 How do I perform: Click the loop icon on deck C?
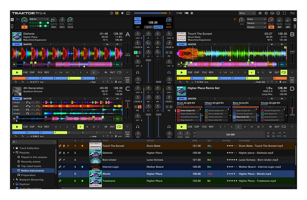(x=119, y=127)
